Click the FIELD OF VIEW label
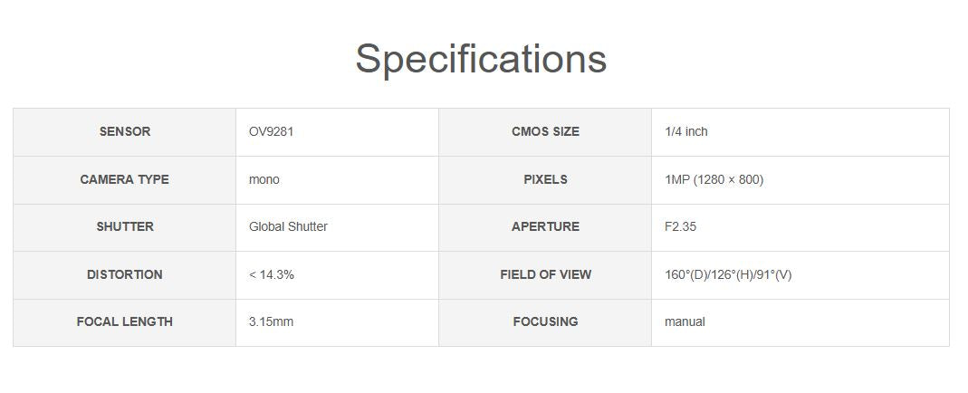The height and width of the screenshot is (393, 968). click(x=545, y=274)
